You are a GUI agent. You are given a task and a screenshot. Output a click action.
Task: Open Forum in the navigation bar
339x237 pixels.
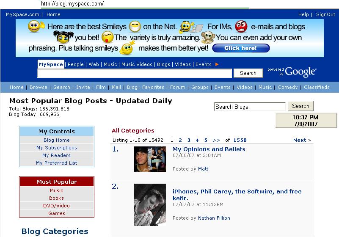[177, 87]
